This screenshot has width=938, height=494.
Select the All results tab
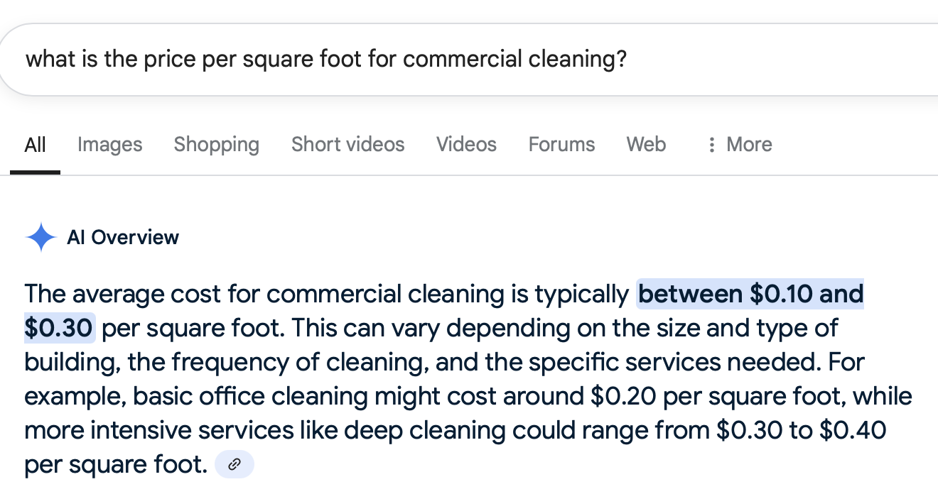point(35,145)
